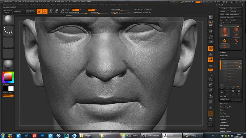Render with the BPR button
The height and width of the screenshot is (138, 246).
click(x=210, y=17)
